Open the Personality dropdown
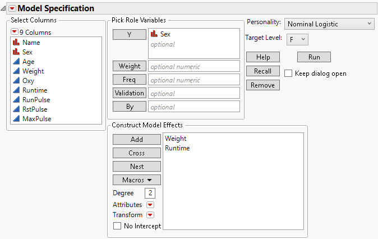The height and width of the screenshot is (239, 378). click(x=329, y=24)
